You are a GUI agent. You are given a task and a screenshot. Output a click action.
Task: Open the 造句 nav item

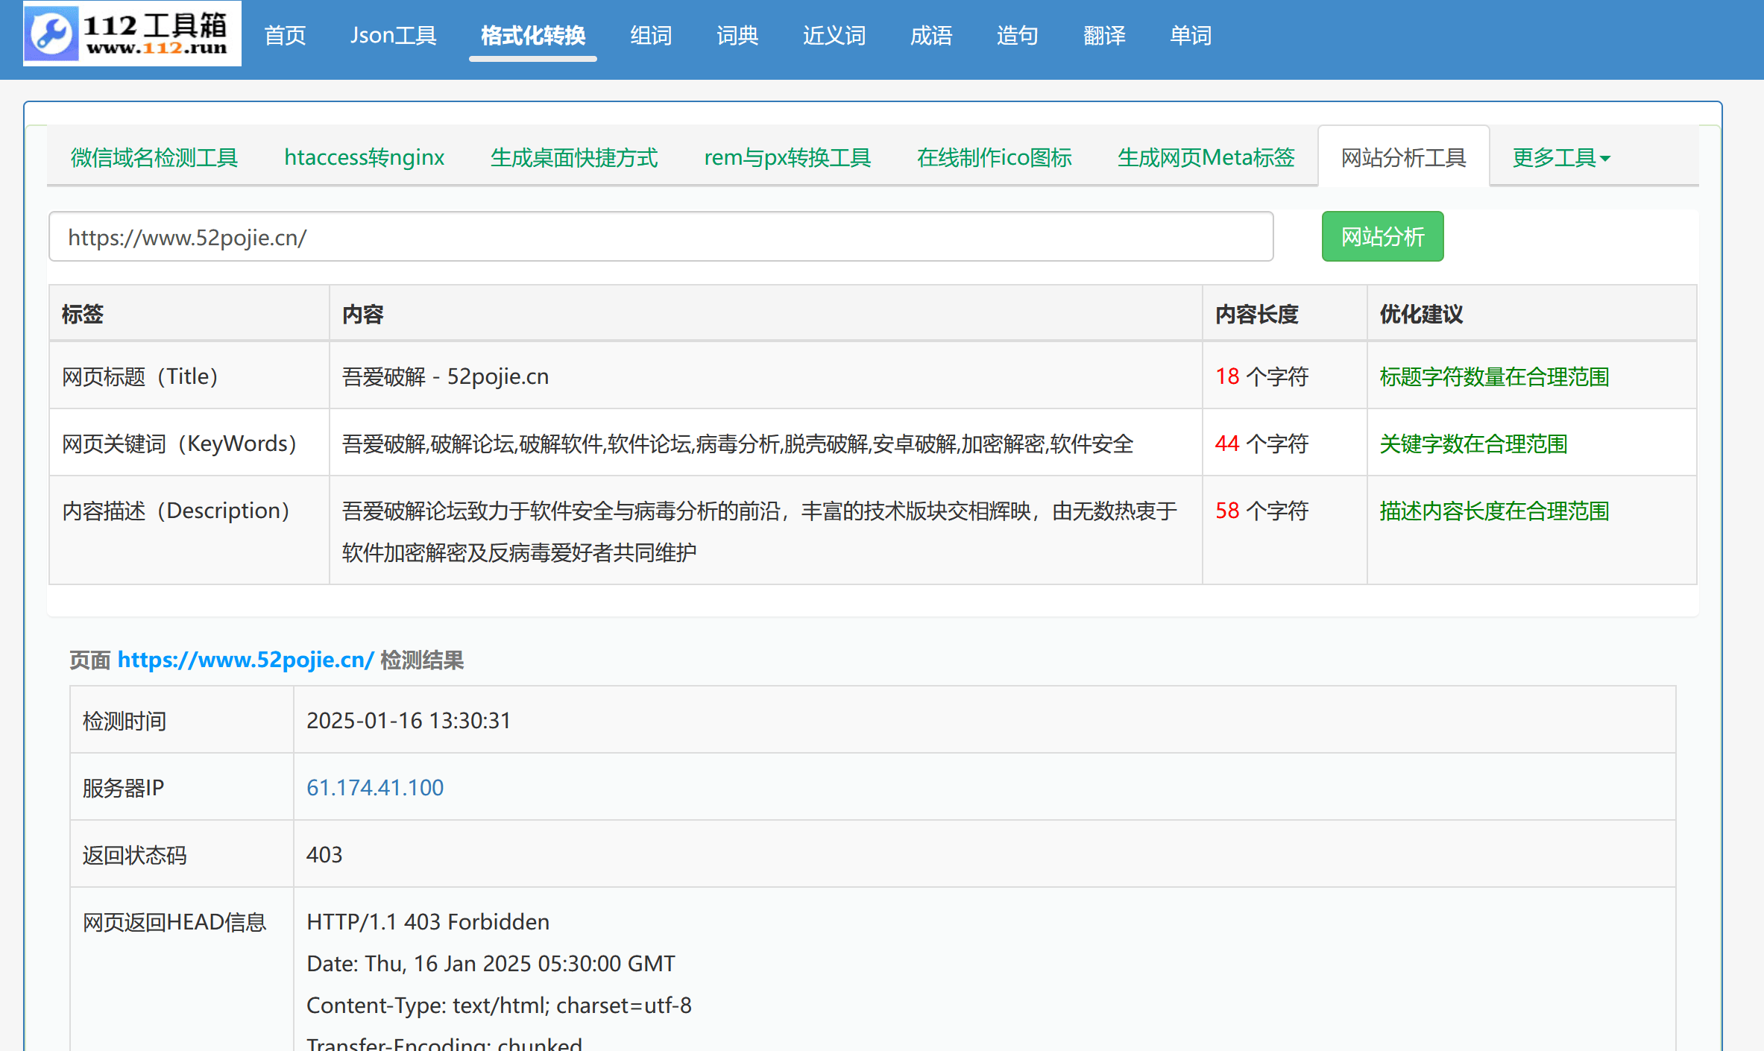(x=1018, y=35)
